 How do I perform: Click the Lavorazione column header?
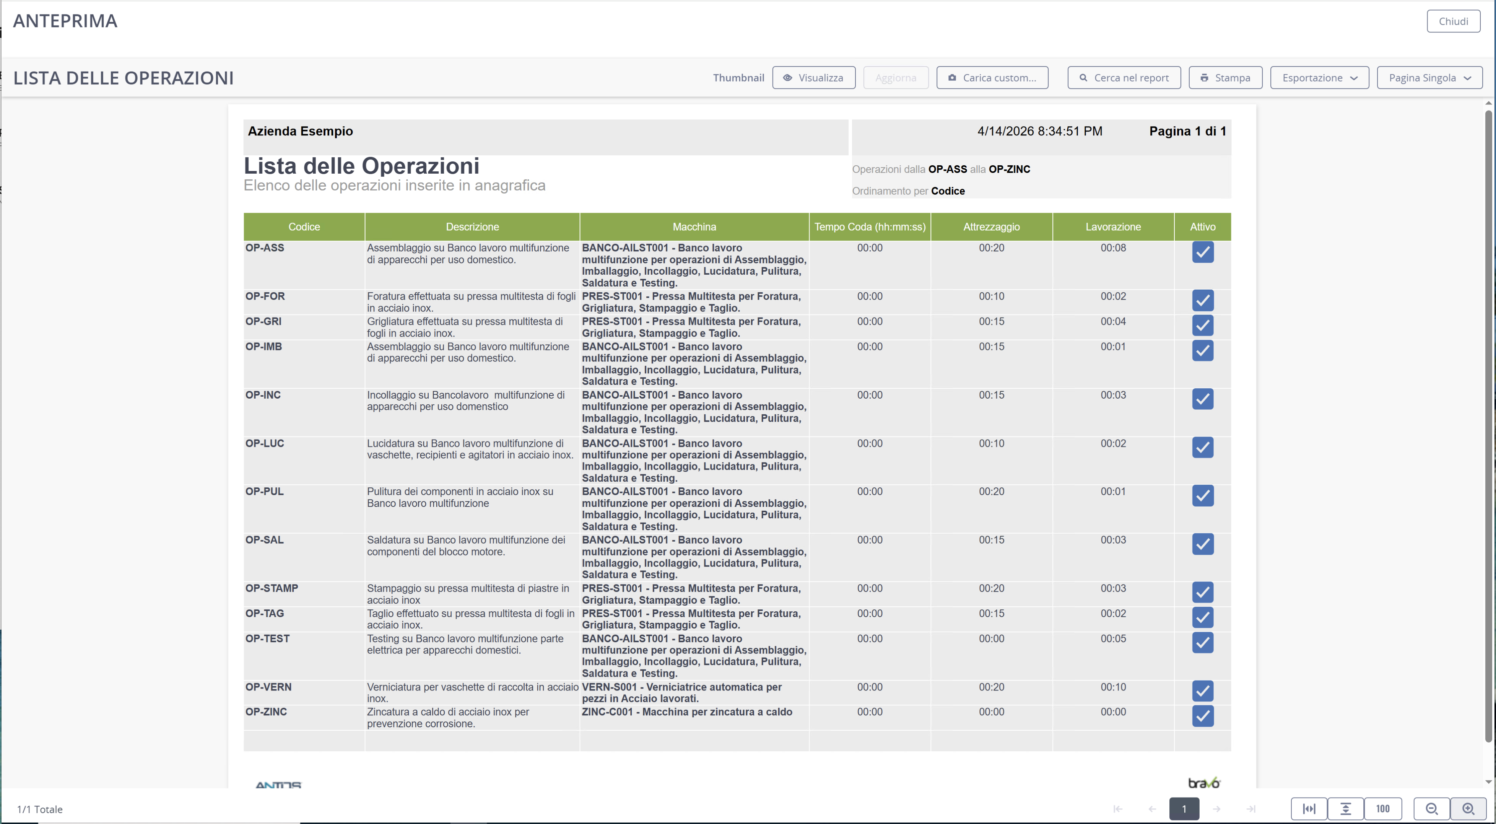tap(1113, 226)
